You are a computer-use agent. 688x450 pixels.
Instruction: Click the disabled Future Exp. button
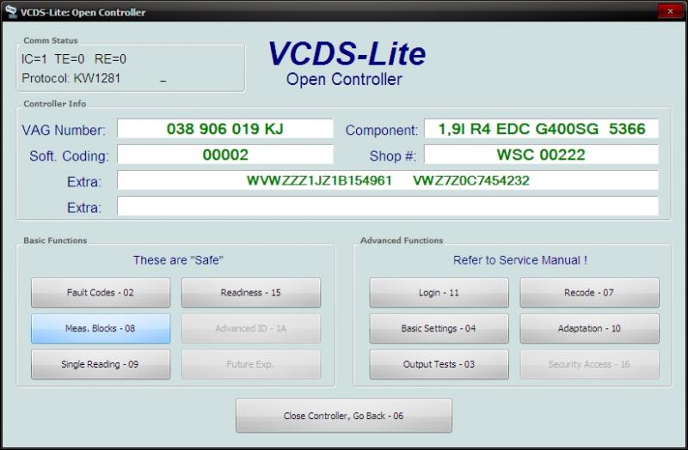(251, 364)
